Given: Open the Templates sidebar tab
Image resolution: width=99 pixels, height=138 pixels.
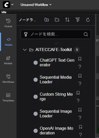Looking at the screenshot, I should click(8, 98).
